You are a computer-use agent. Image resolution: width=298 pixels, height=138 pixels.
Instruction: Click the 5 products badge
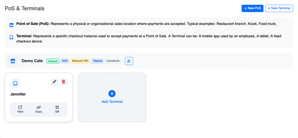113,61
